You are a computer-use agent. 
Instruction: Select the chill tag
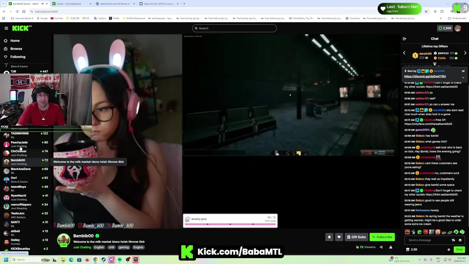click(x=111, y=247)
